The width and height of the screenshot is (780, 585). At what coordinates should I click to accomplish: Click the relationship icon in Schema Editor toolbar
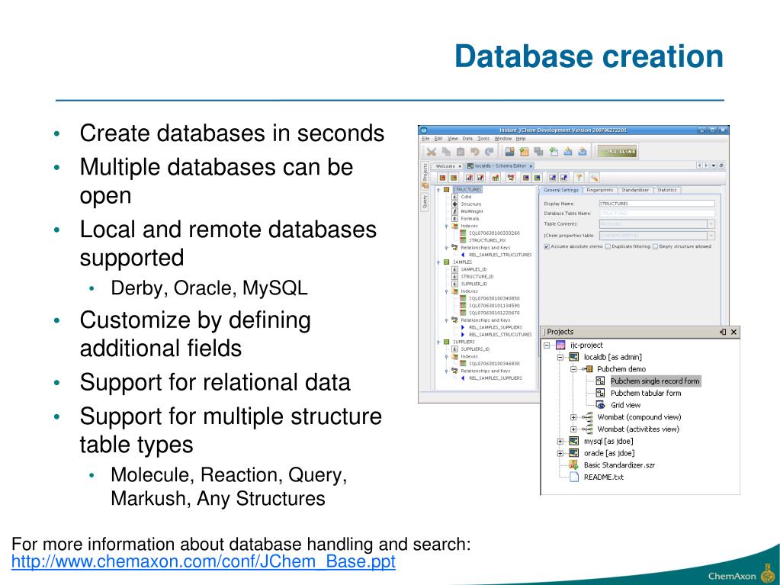(x=510, y=178)
